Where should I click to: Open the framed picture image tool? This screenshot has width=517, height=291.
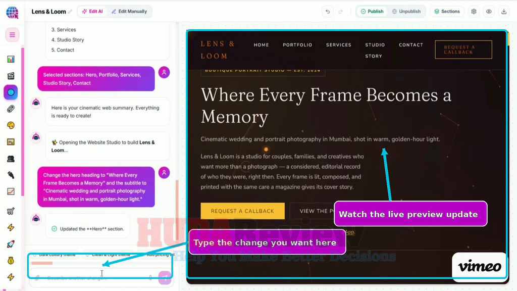[x=11, y=142]
